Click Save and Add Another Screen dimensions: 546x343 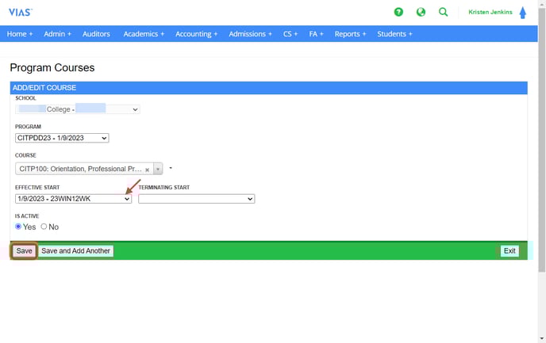click(76, 251)
